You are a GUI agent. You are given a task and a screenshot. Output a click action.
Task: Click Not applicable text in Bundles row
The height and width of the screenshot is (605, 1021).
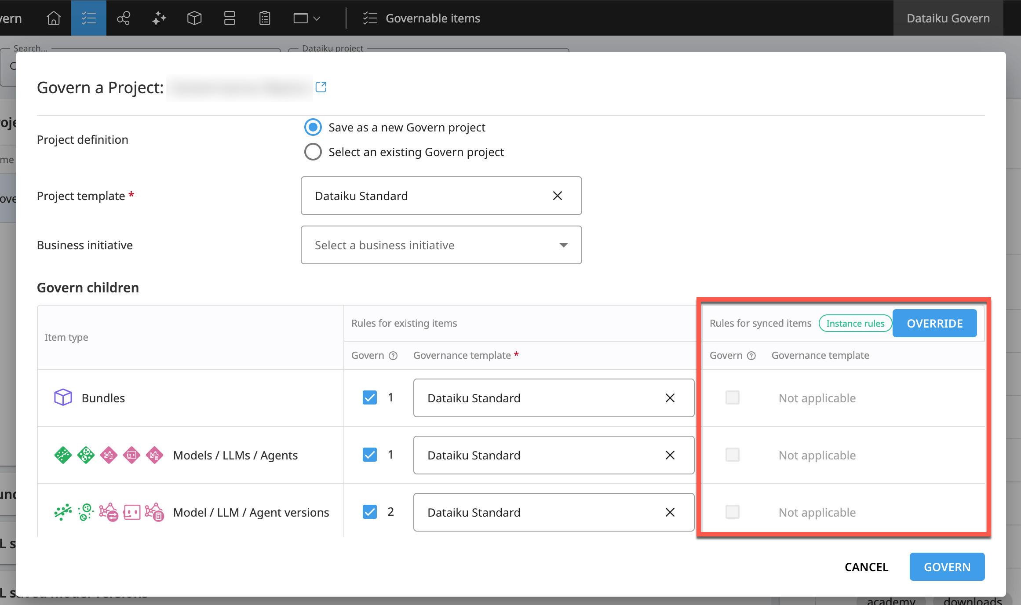(817, 398)
